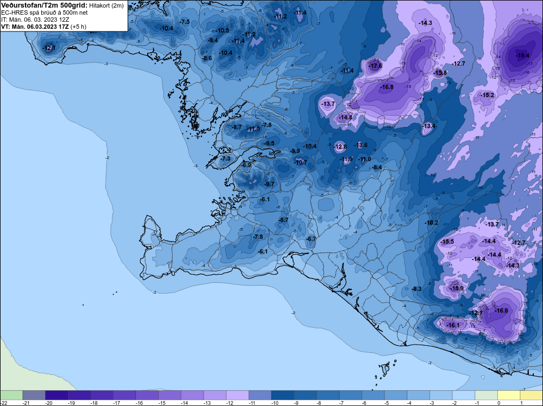This screenshot has width=543, height=406.
Task: Click the legend label -13
Action: pyautogui.click(x=207, y=403)
